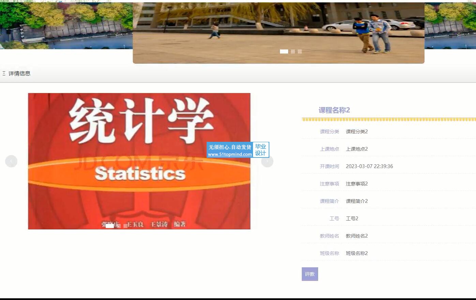
Task: Click the 开课时间 field label
Action: tap(329, 166)
